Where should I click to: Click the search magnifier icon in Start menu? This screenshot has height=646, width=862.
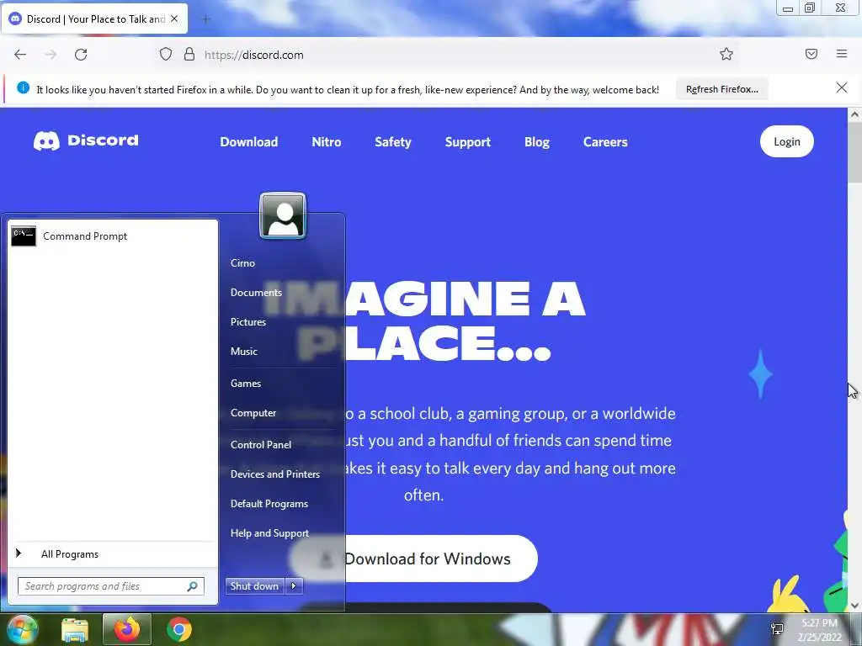click(193, 586)
